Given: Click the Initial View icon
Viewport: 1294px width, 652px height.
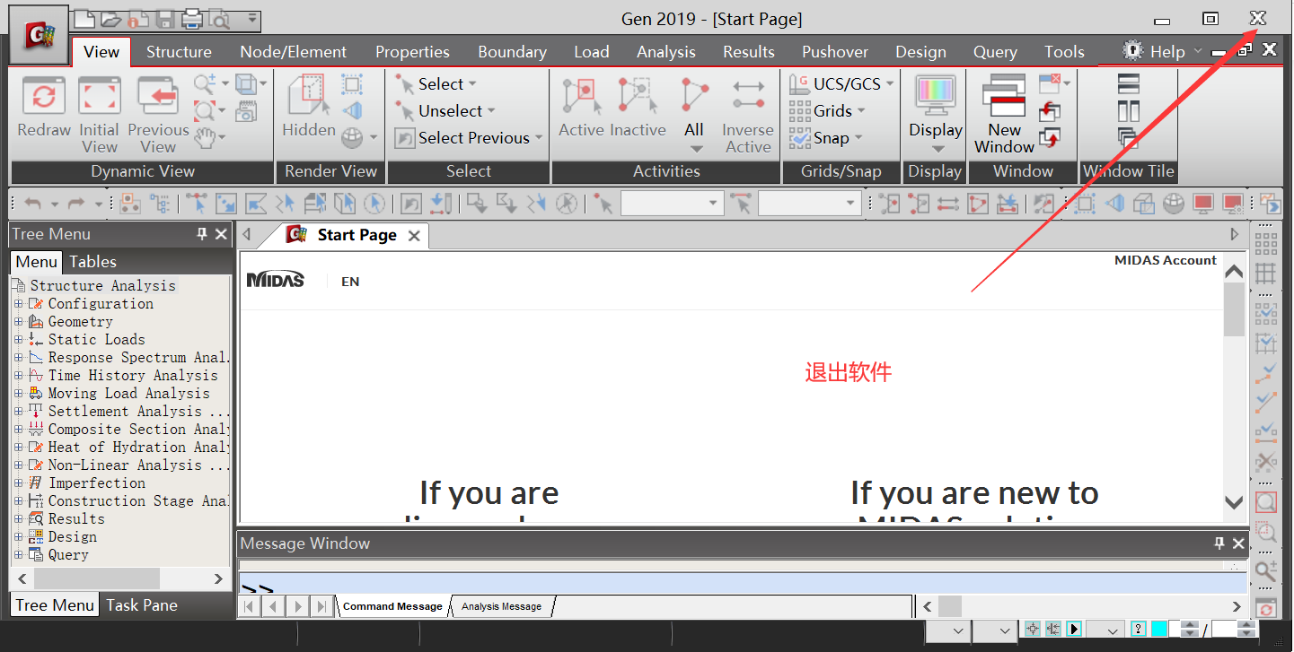Looking at the screenshot, I should (100, 96).
